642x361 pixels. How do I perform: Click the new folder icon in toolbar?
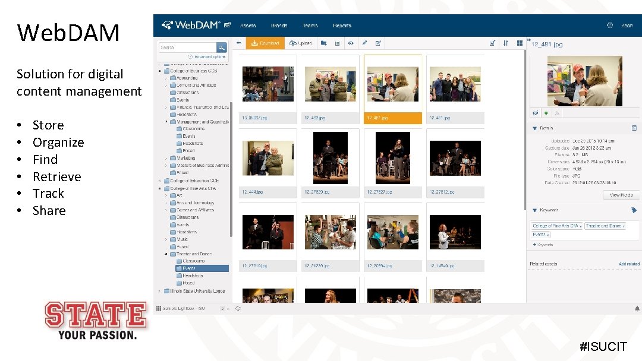click(x=324, y=43)
